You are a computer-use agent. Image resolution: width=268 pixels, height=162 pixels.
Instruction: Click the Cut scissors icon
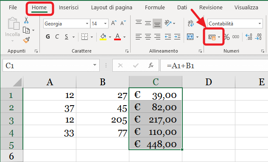(26, 20)
